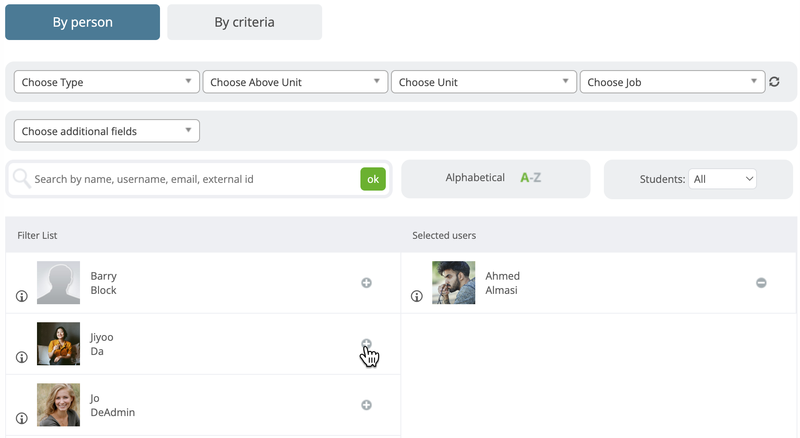800x438 pixels.
Task: Reset filters with the refresh icon
Action: point(775,82)
